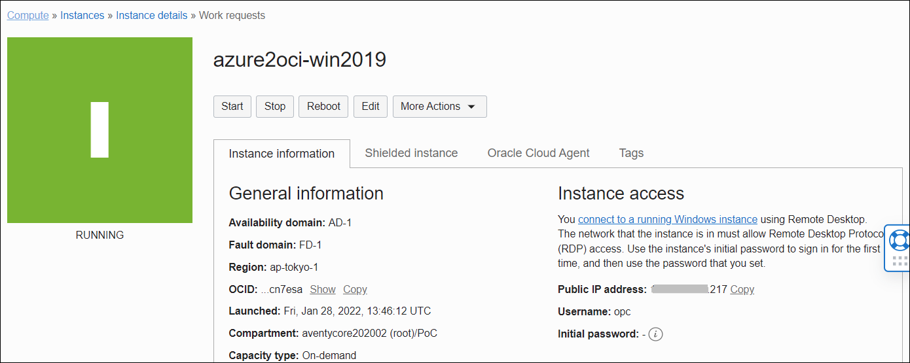
Task: Open the Shielded instance tab
Action: (411, 153)
